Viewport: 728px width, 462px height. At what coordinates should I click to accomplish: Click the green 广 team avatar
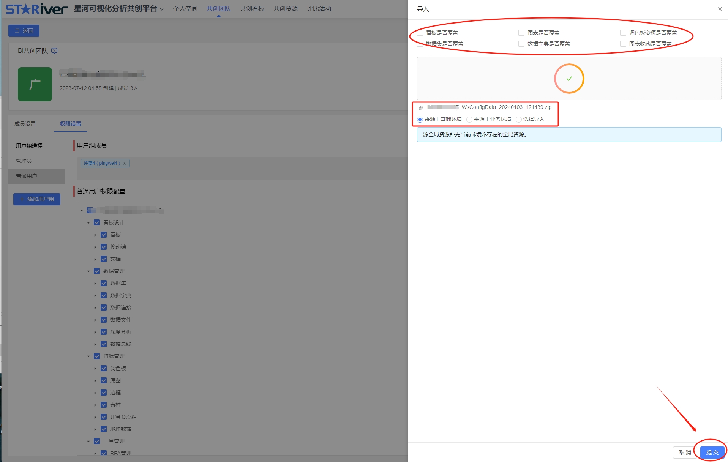(x=35, y=84)
